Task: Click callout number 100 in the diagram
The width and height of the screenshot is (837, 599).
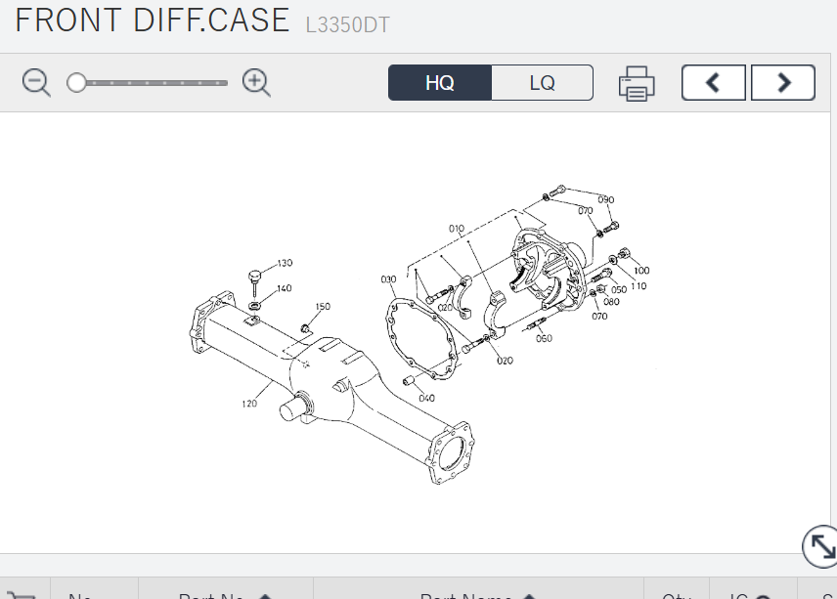Action: (640, 271)
